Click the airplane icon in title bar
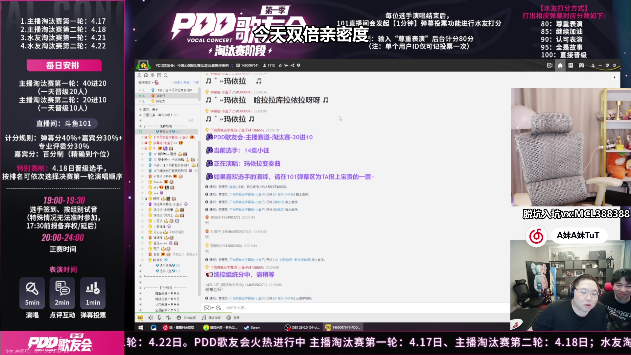 click(286, 65)
